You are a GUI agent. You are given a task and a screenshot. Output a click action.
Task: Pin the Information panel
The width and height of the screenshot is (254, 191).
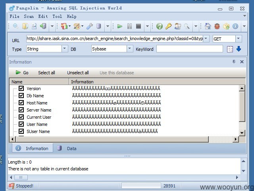click(x=234, y=62)
